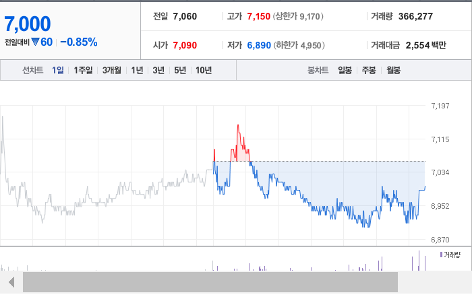
Task: Select the 1일 line chart period
Action: coord(58,70)
